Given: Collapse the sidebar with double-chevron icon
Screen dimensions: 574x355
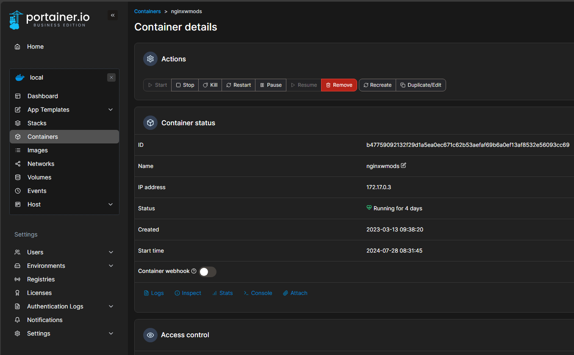Looking at the screenshot, I should (x=113, y=16).
